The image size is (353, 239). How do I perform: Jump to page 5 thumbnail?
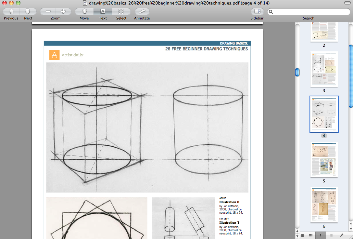click(324, 159)
